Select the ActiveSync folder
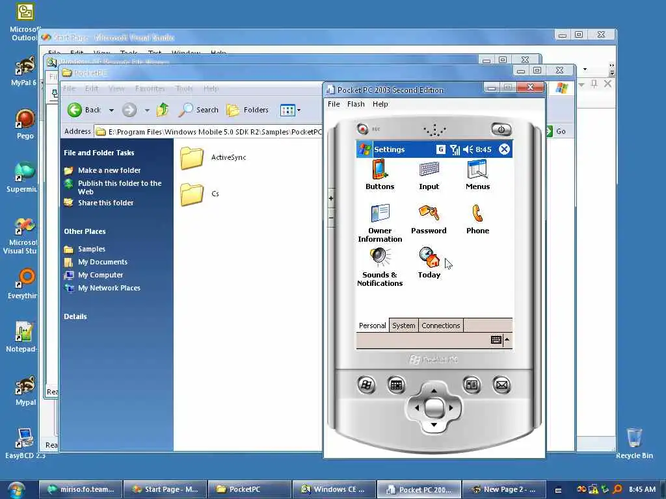The width and height of the screenshot is (666, 499). (x=213, y=157)
